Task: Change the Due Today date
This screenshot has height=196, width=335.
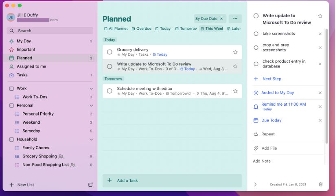Action: coord(272,120)
